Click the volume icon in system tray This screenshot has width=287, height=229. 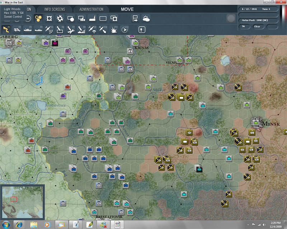coord(264,225)
